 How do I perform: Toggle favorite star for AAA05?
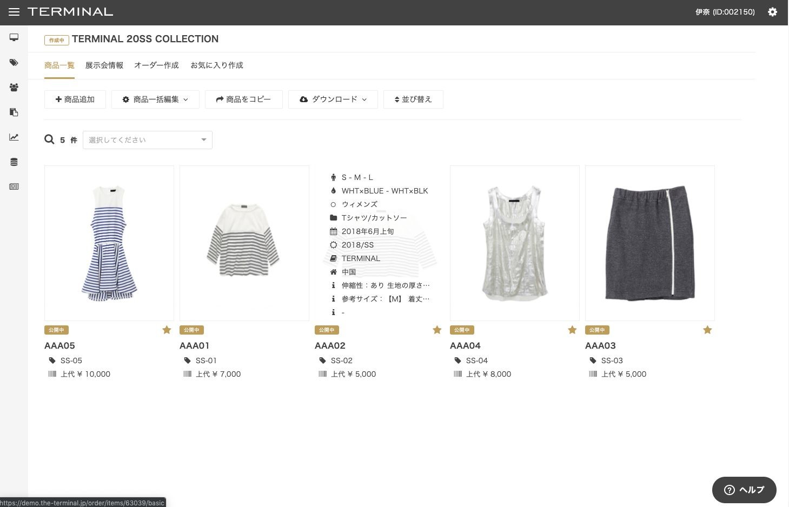coord(167,330)
